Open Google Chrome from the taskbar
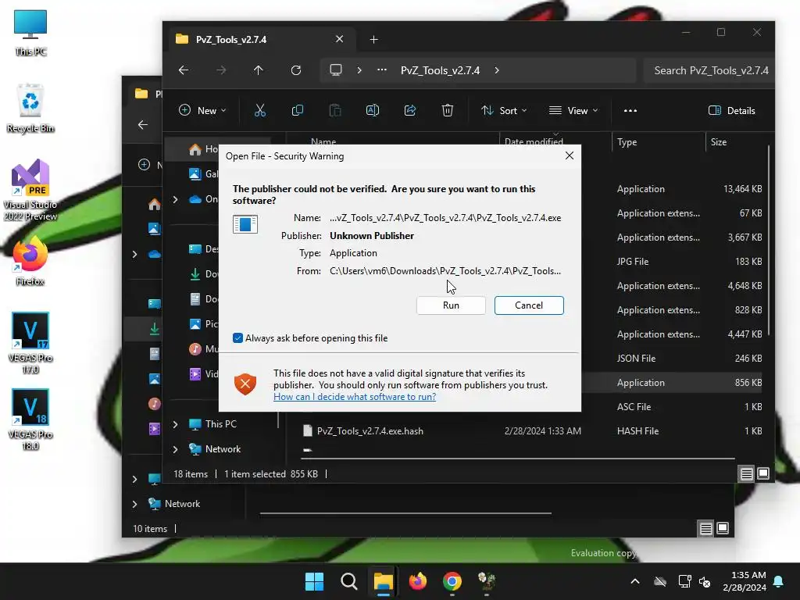 (452, 581)
